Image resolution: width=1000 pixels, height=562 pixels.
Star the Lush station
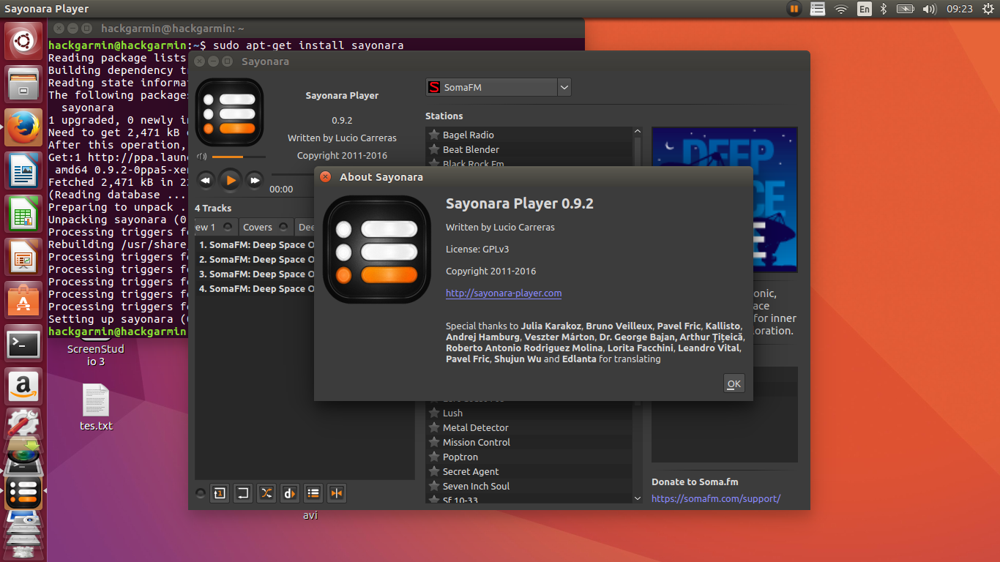434,413
